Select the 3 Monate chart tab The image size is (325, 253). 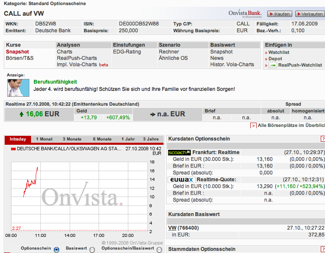pyautogui.click(x=72, y=139)
